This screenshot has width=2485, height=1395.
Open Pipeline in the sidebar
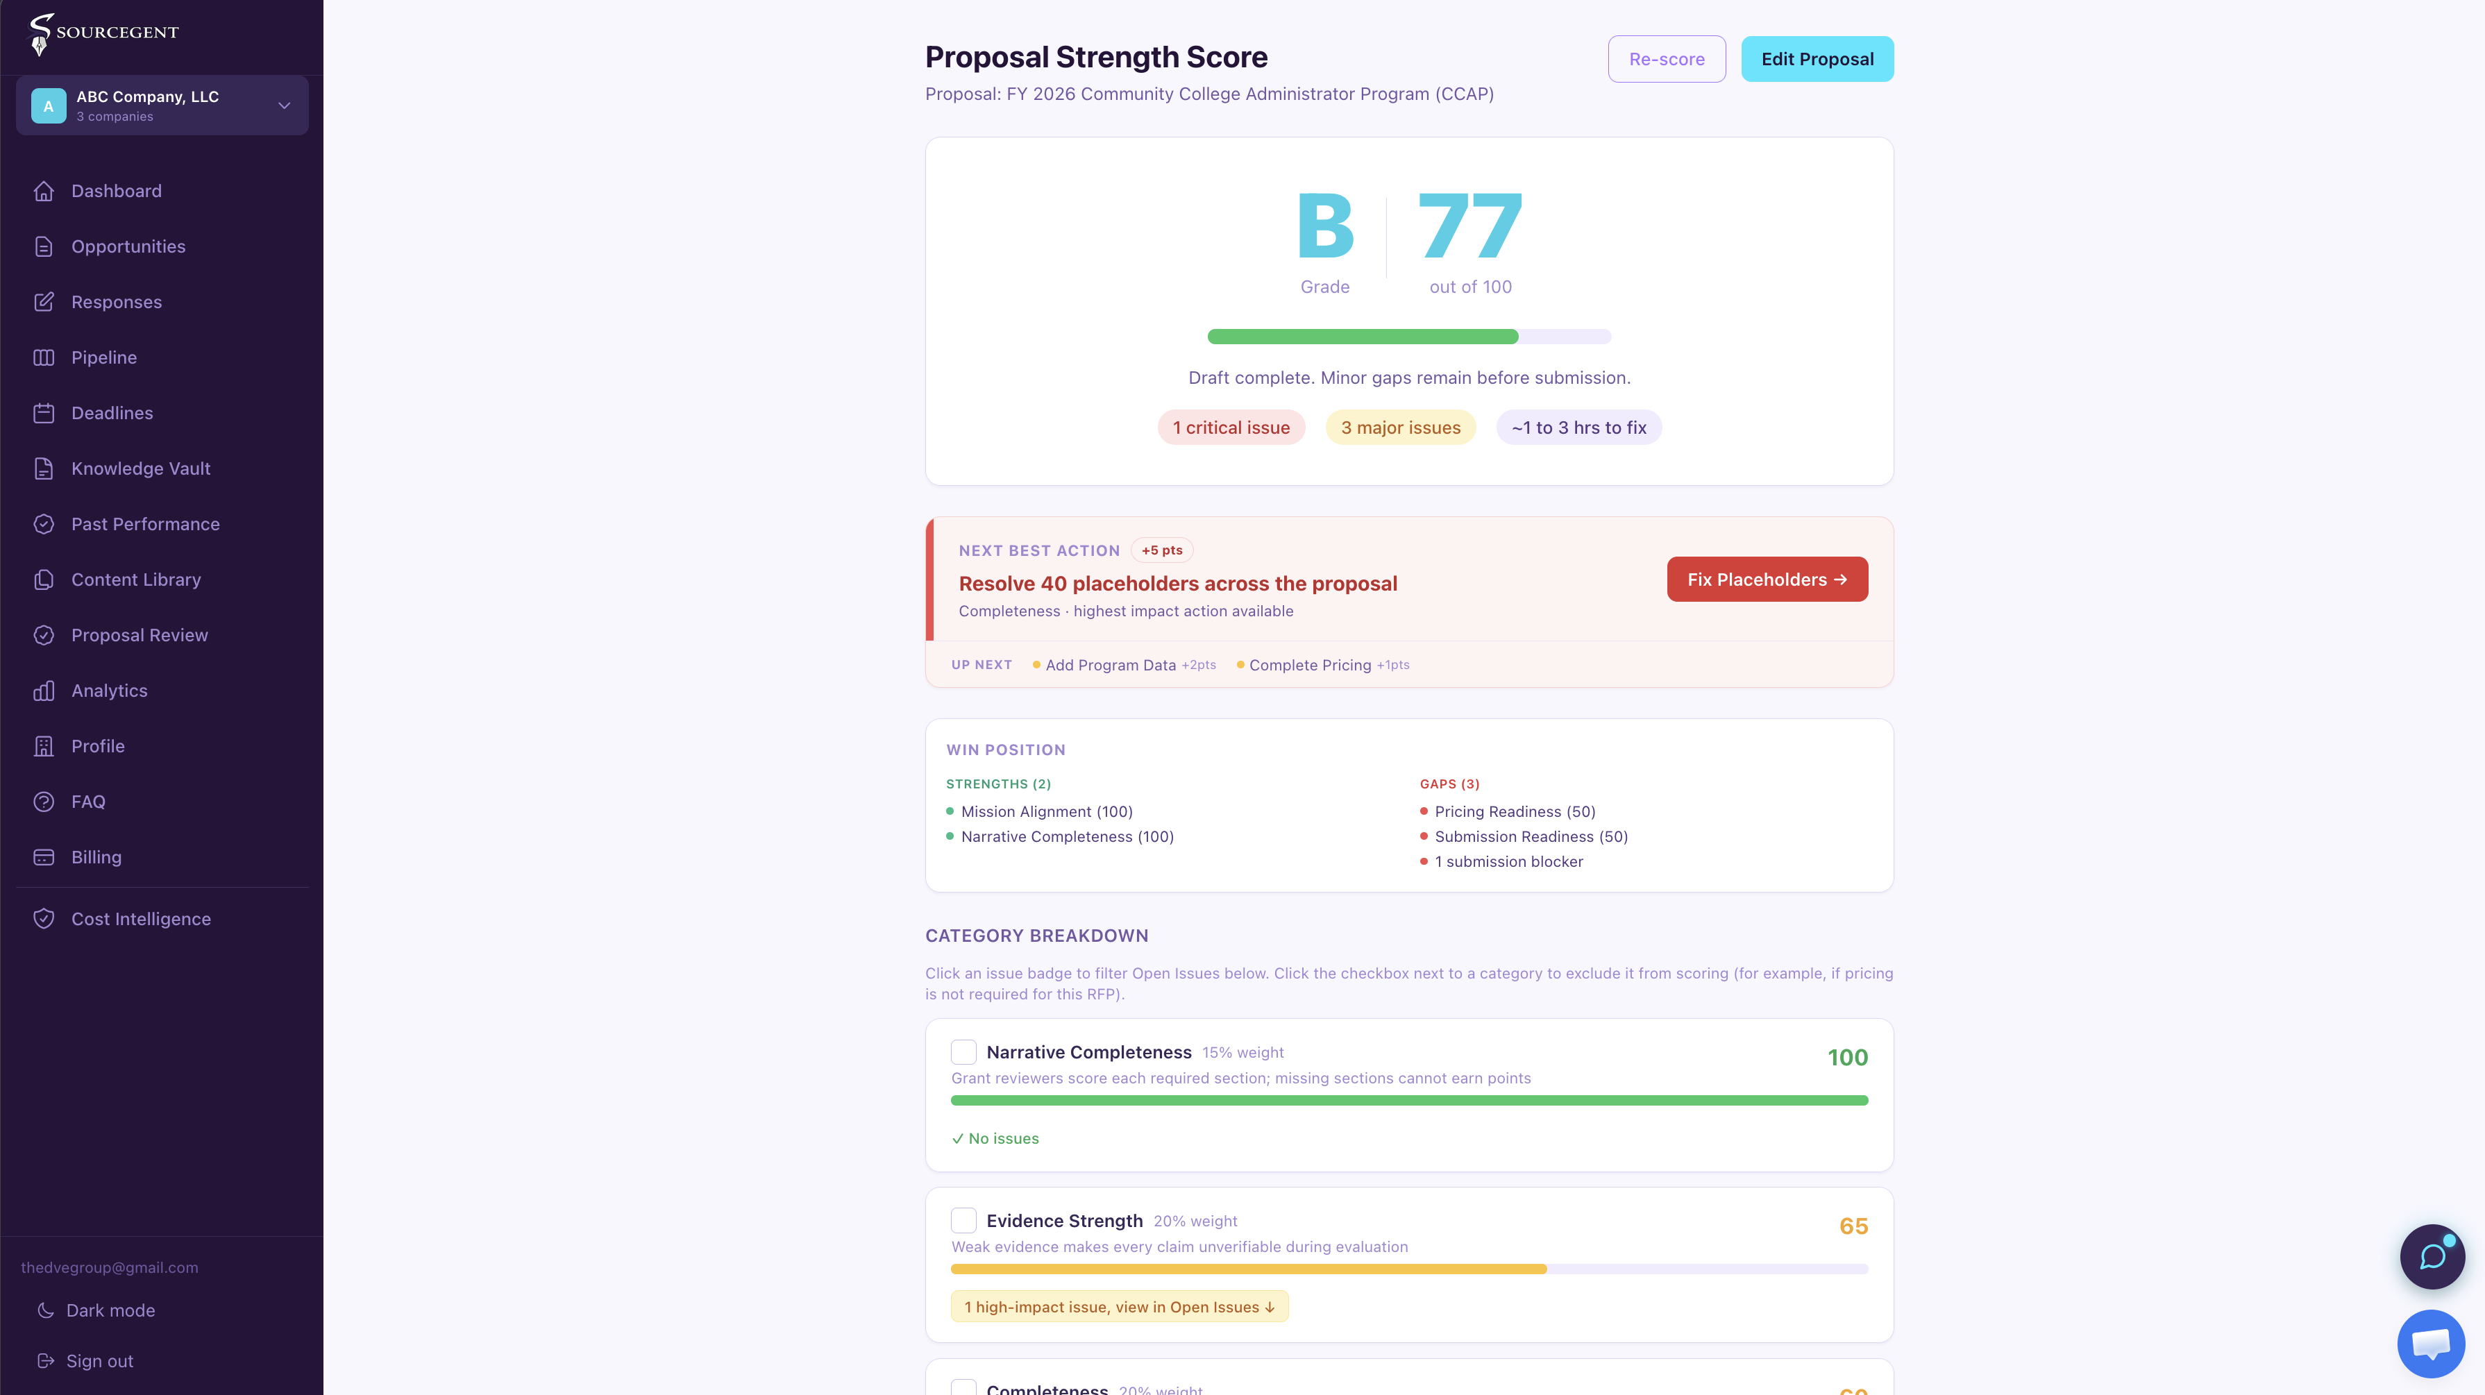tap(162, 358)
